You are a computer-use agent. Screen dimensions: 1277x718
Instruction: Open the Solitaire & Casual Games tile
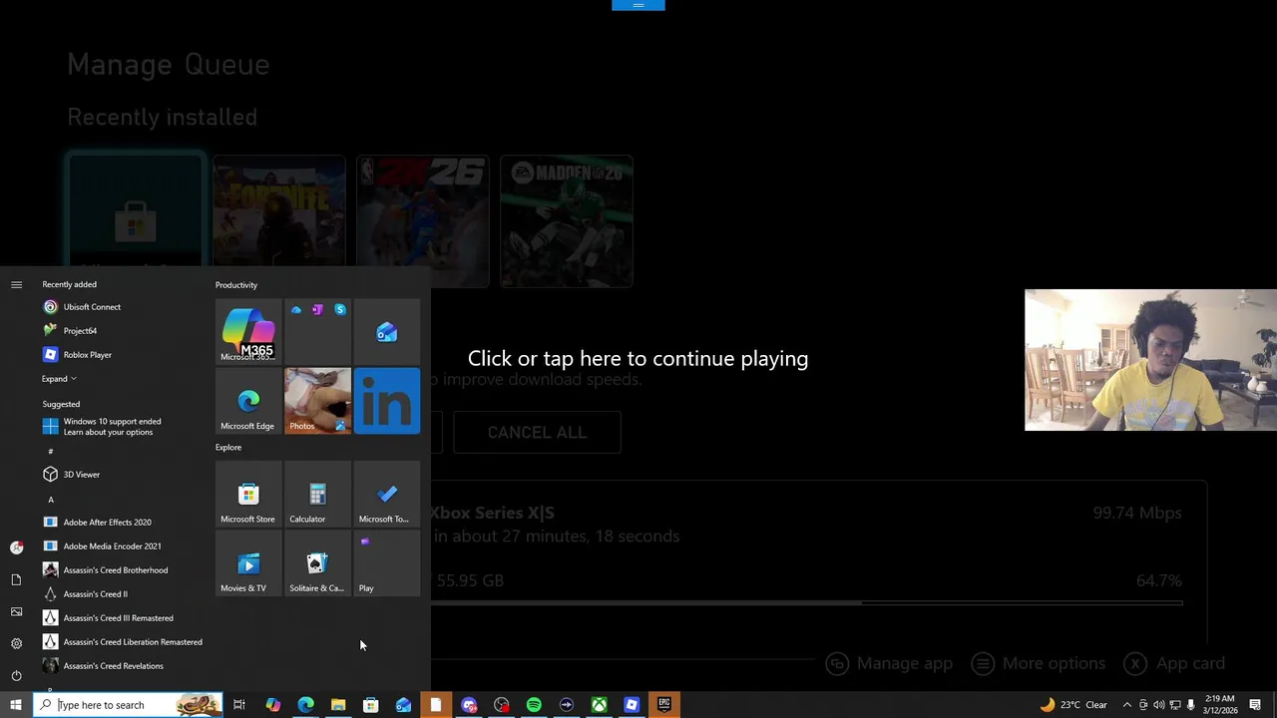(317, 563)
